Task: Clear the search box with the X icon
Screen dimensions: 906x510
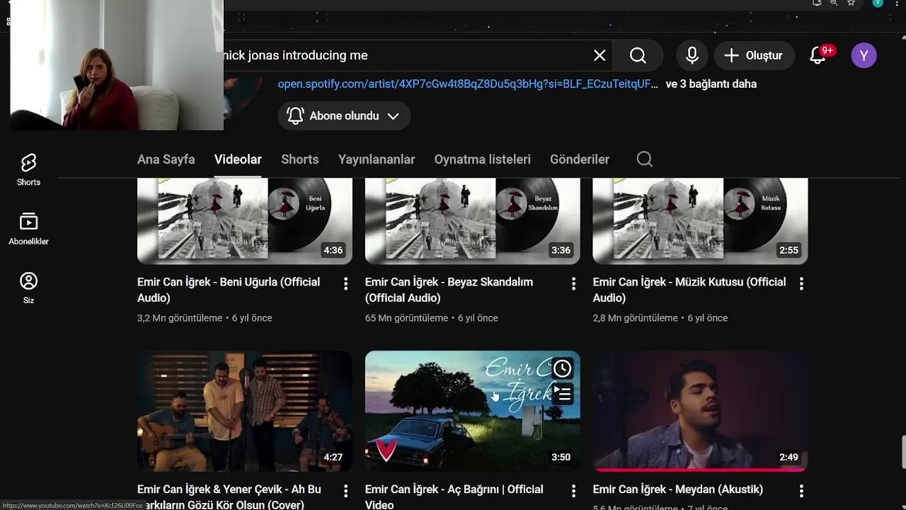Action: click(600, 55)
